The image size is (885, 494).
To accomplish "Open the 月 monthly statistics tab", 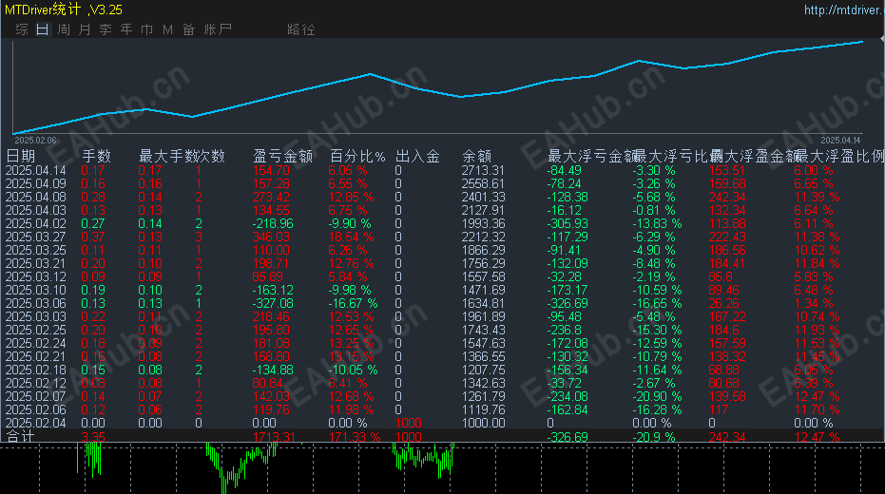I will (85, 29).
